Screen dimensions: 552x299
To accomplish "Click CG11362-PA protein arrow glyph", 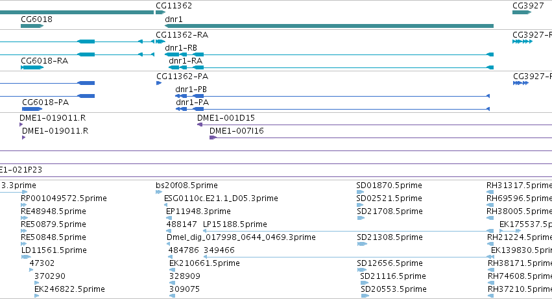I will (x=159, y=83).
